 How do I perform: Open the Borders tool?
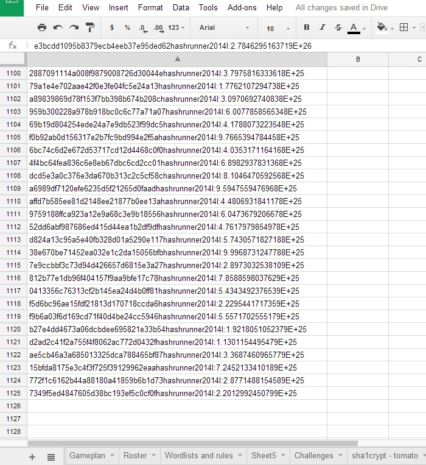pos(404,28)
